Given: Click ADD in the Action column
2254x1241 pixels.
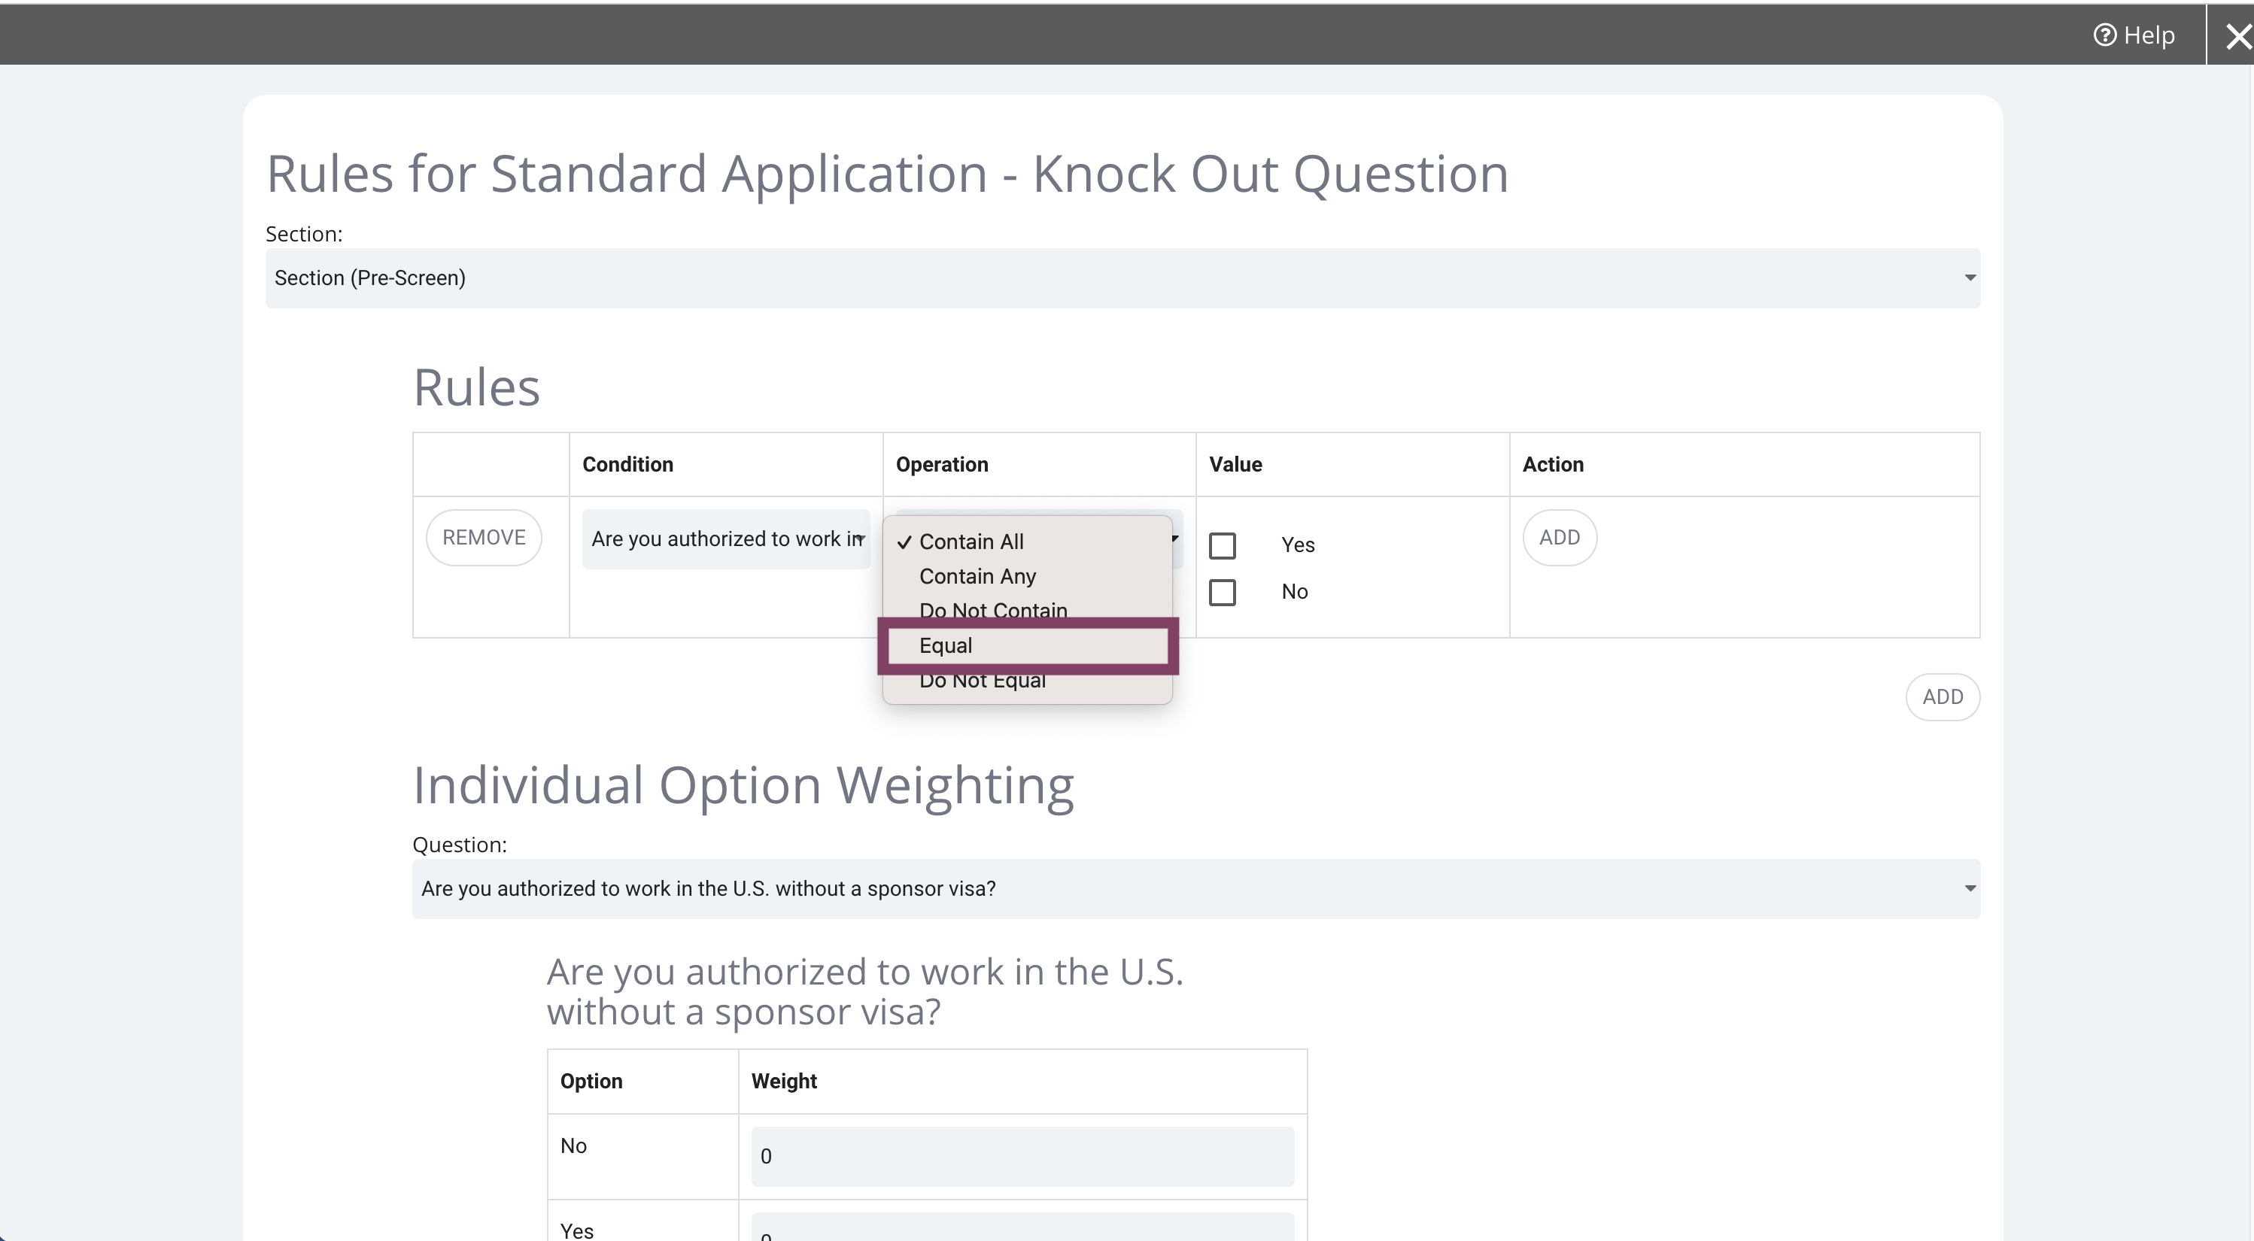Looking at the screenshot, I should [x=1560, y=538].
